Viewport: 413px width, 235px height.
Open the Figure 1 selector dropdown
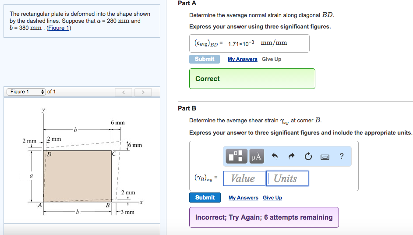25,92
